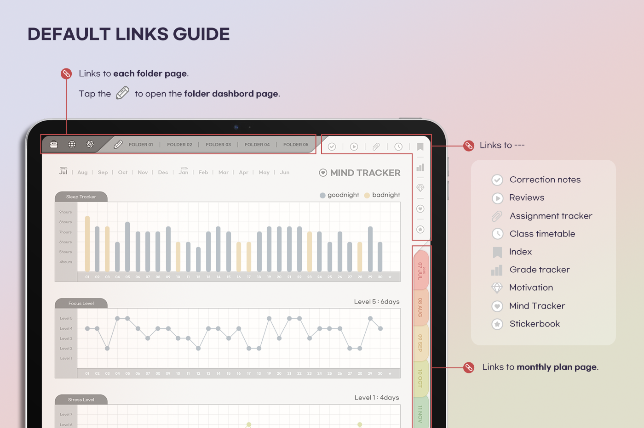The width and height of the screenshot is (644, 428).
Task: Open Class timetable clock icon in planner toolbar
Action: (398, 146)
